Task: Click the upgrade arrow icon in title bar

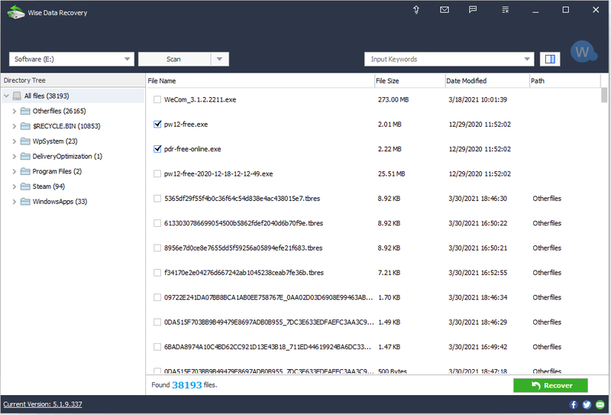Action: tap(416, 10)
